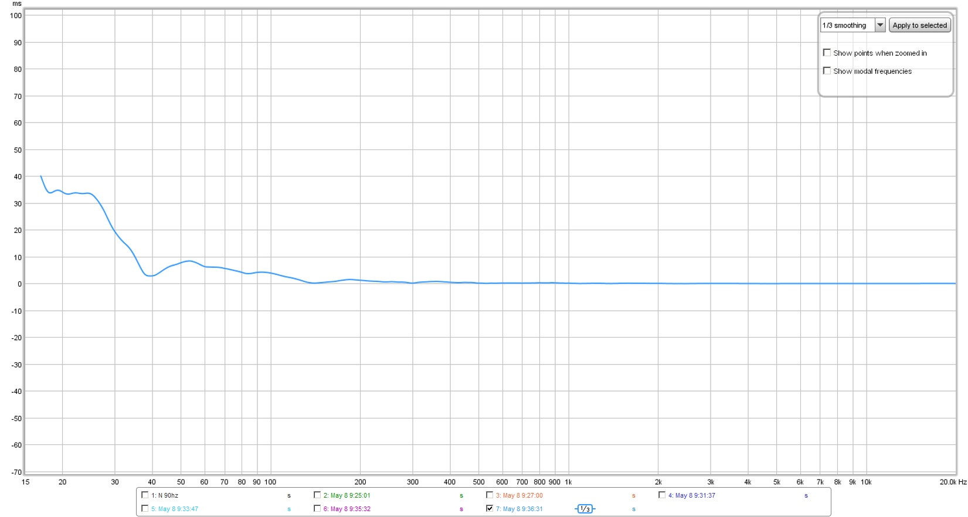The image size is (968, 517).
Task: Check the 6: May 8 9:35:32 trace
Action: point(317,509)
